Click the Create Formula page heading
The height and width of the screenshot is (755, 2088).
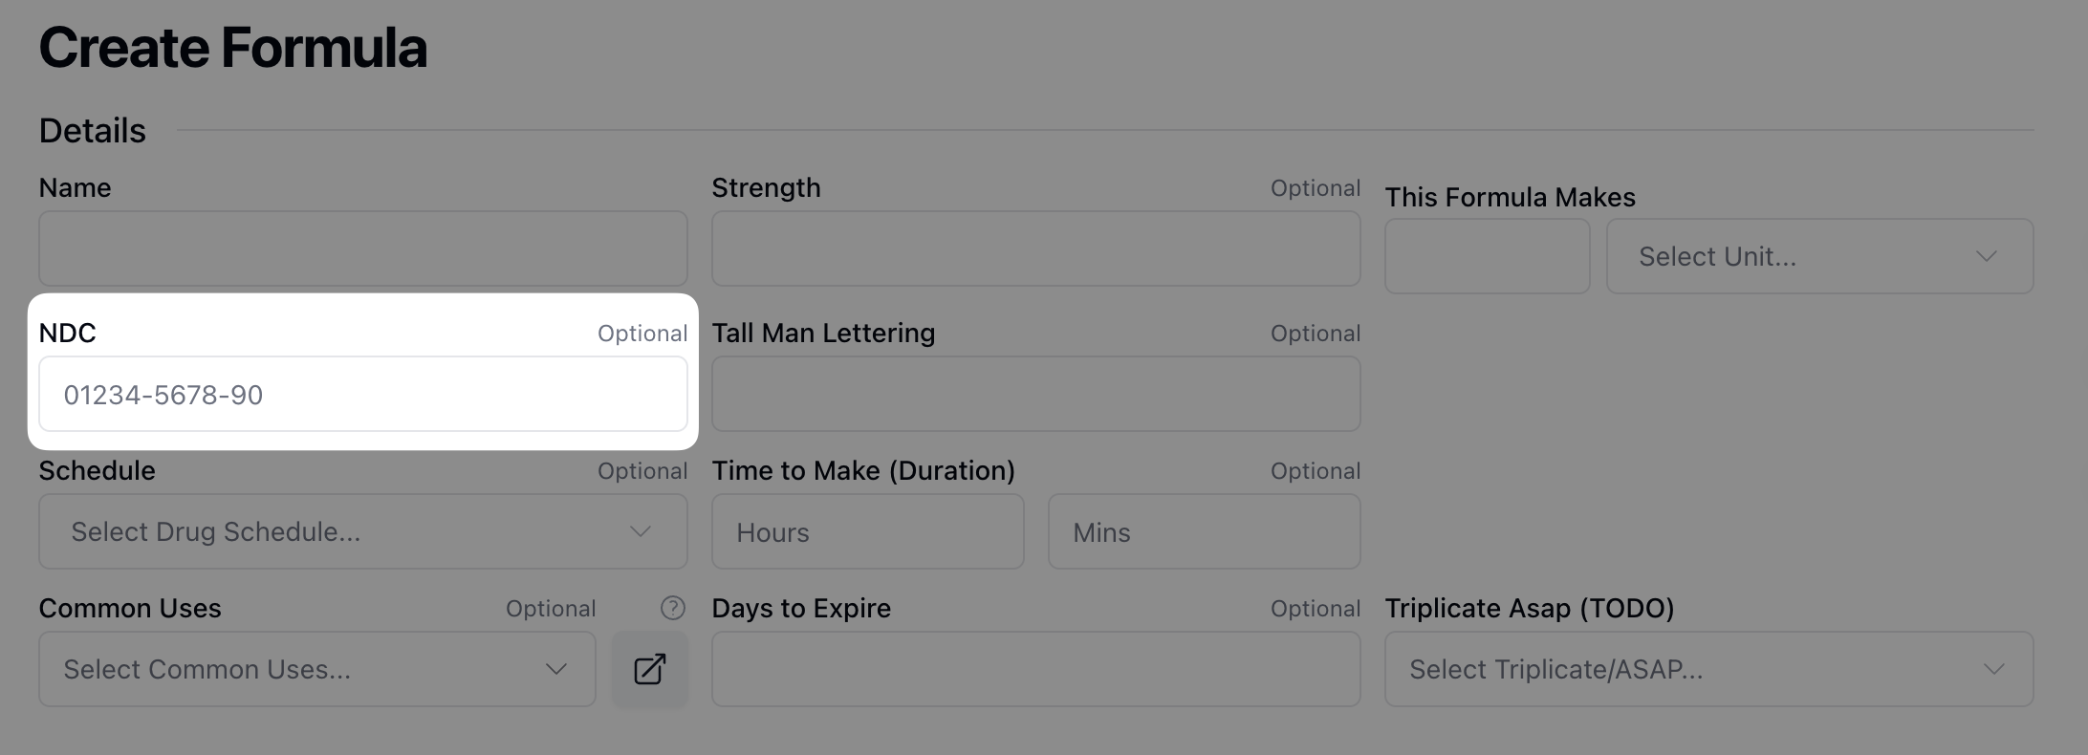click(x=233, y=48)
